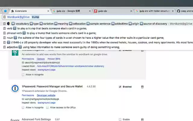Click the Advanced Font Settings title
The width and height of the screenshot is (193, 121).
pyautogui.click(x=36, y=119)
